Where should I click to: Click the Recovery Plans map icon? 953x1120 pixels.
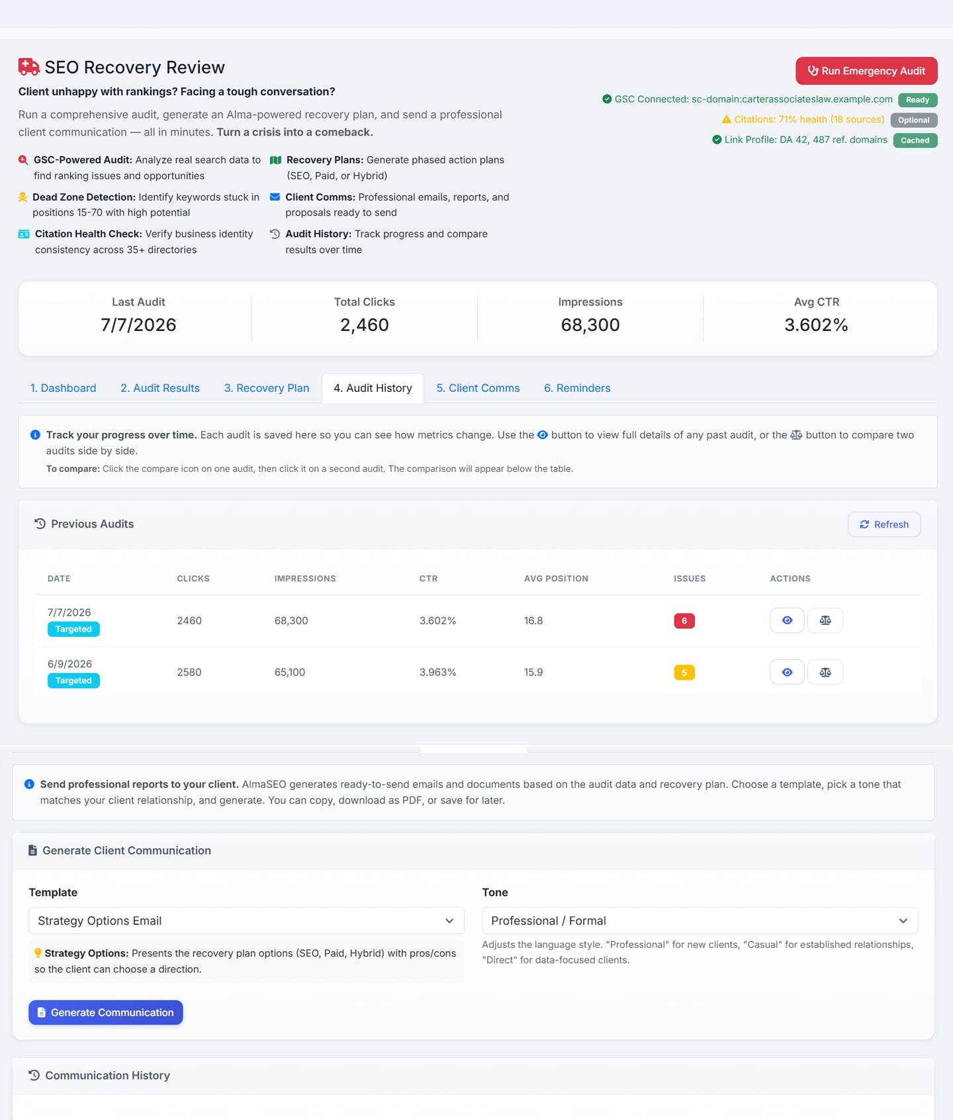point(276,160)
